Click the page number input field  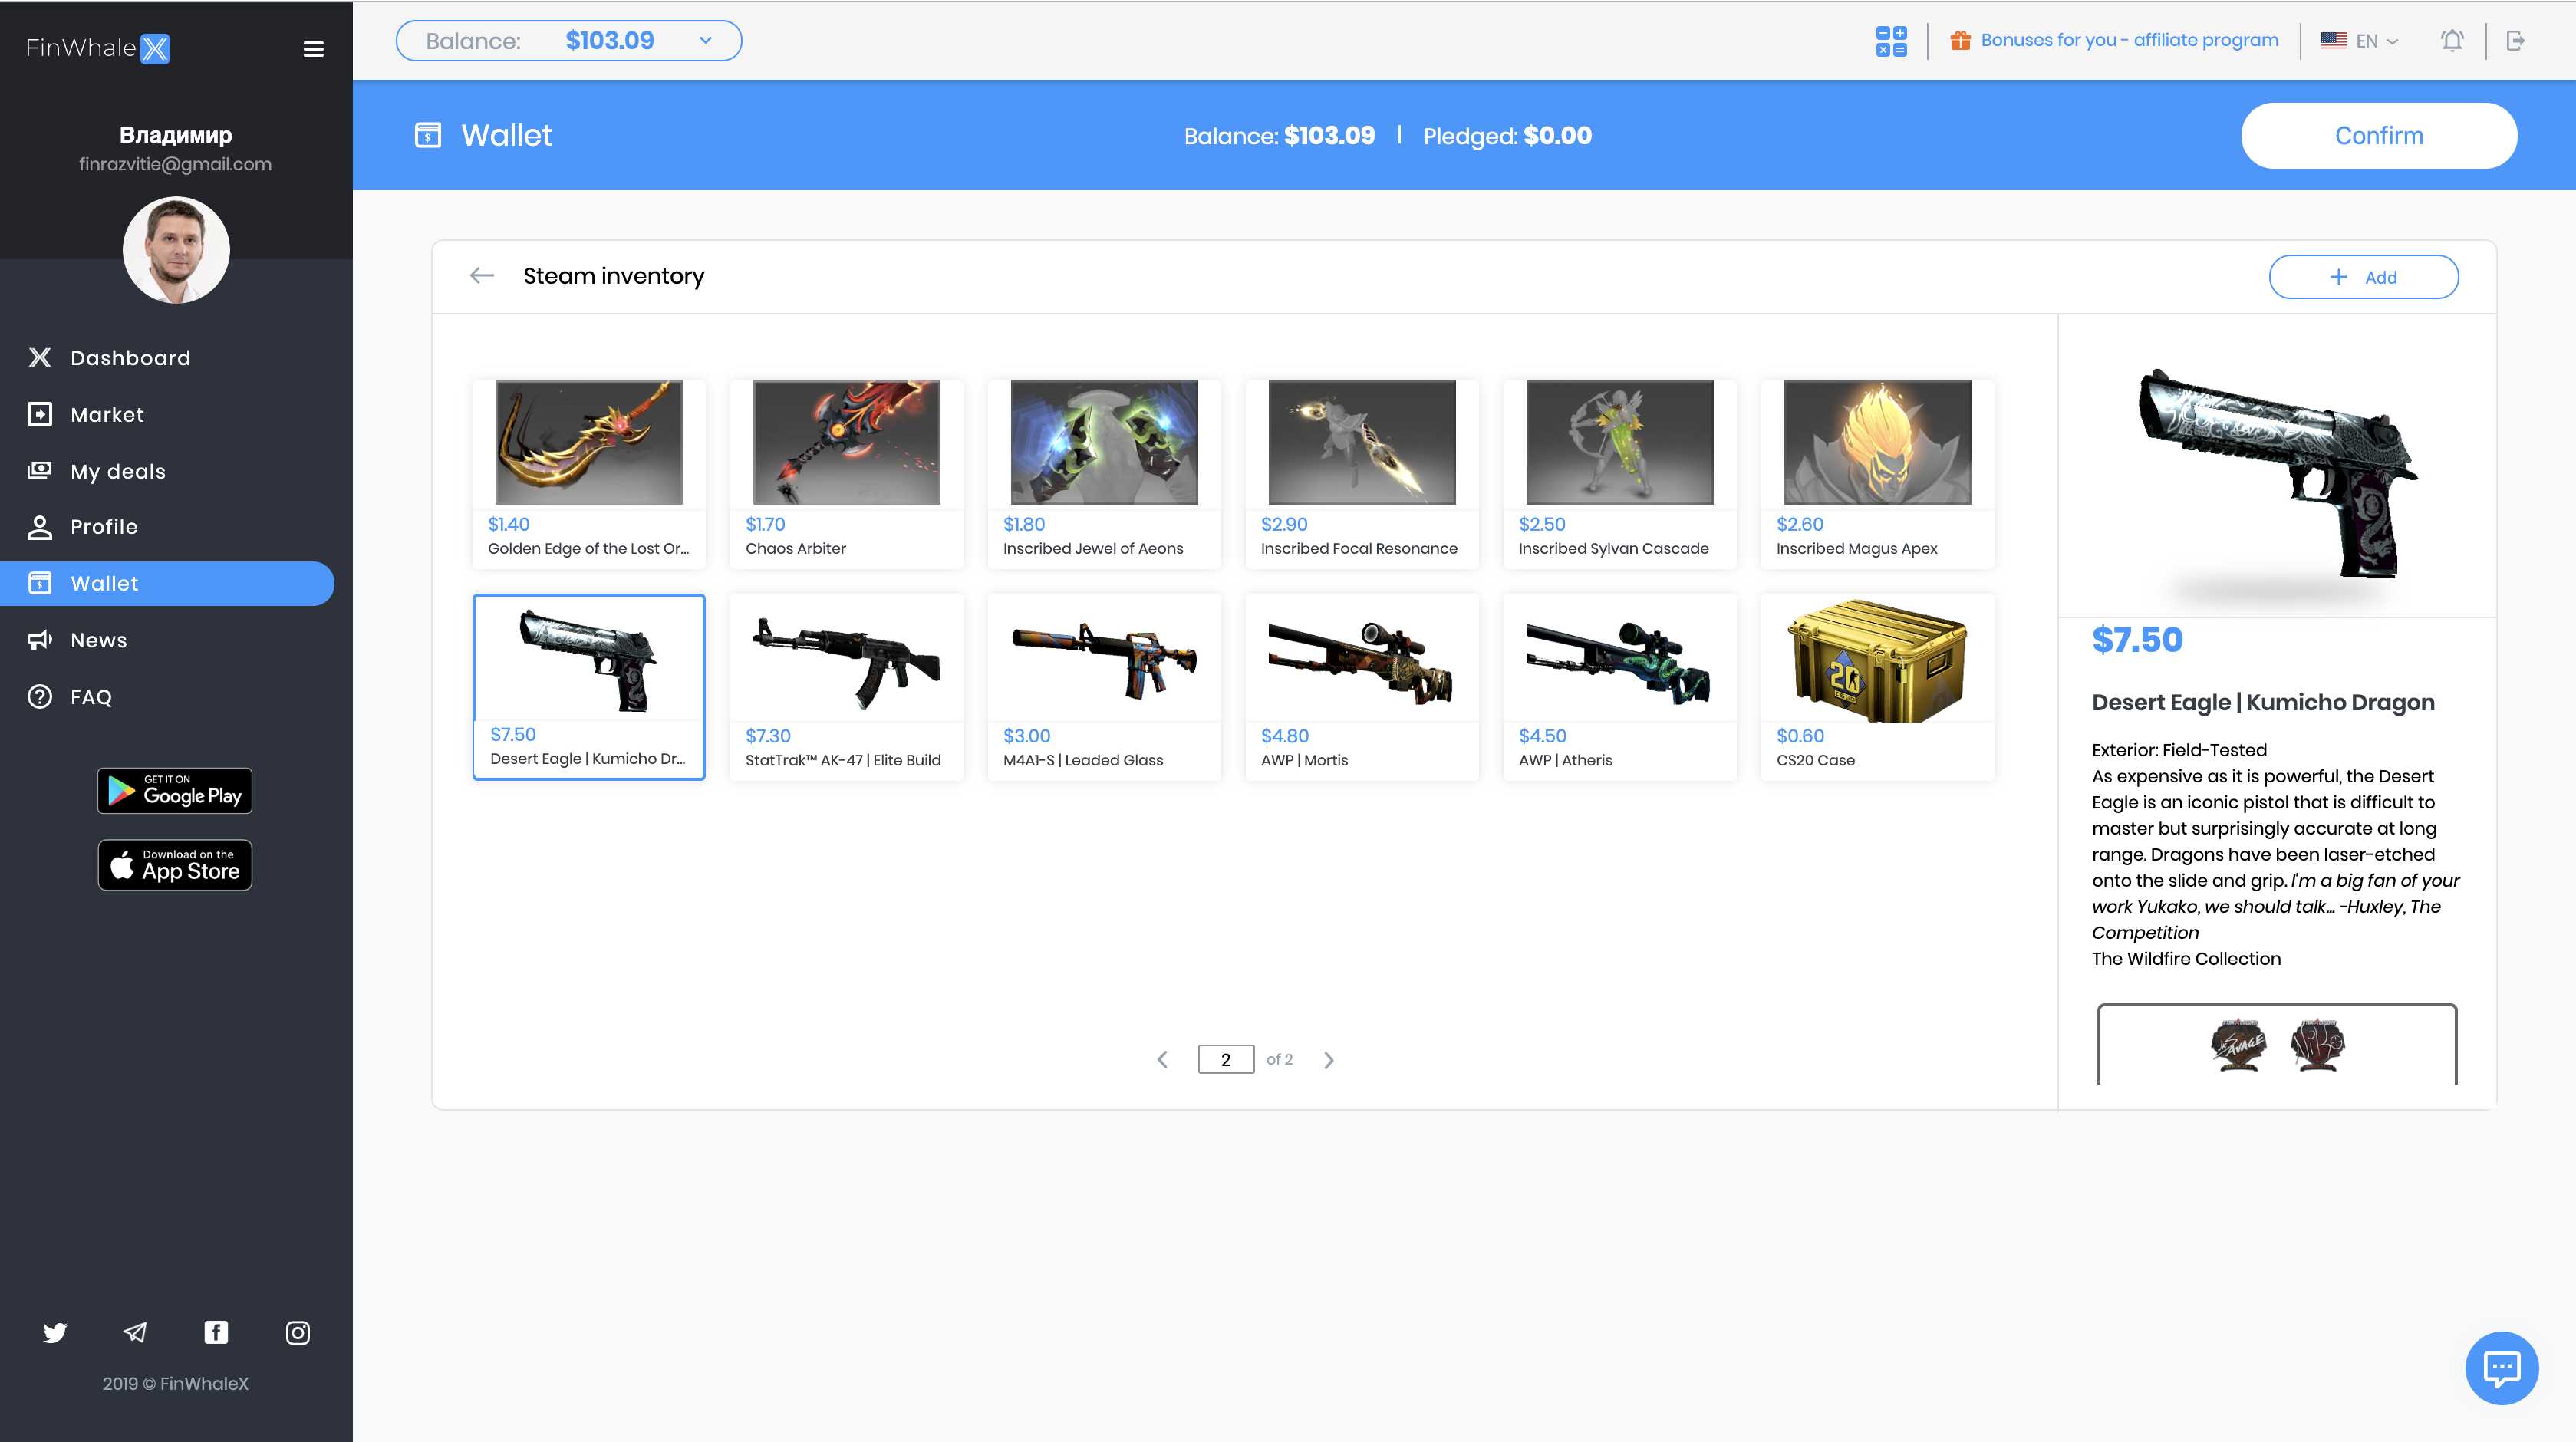(1224, 1059)
